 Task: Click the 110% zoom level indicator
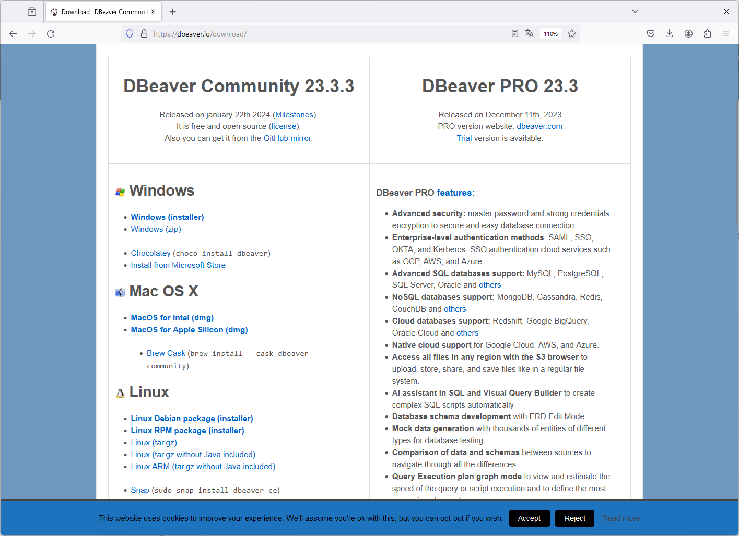click(x=550, y=34)
